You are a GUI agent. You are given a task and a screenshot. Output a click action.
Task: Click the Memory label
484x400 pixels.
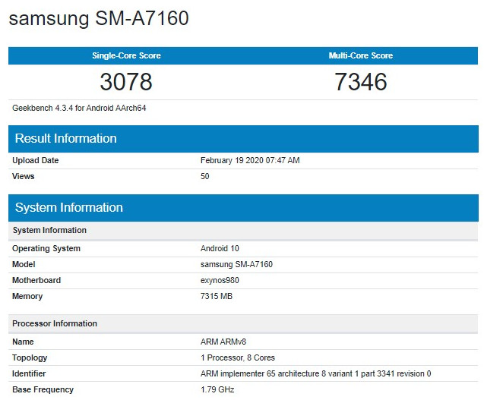pyautogui.click(x=27, y=296)
